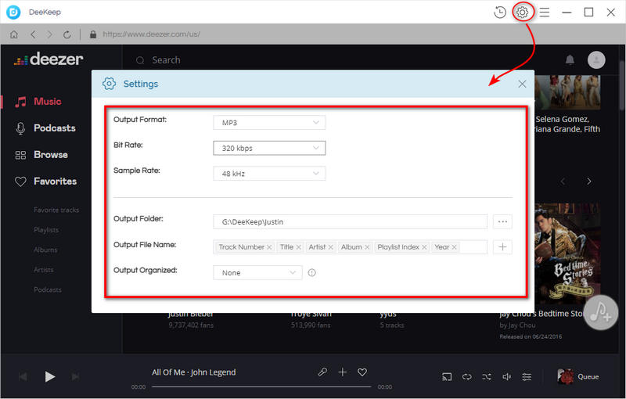Image resolution: width=626 pixels, height=399 pixels.
Task: Seek on the track progress bar
Action: tap(261, 386)
